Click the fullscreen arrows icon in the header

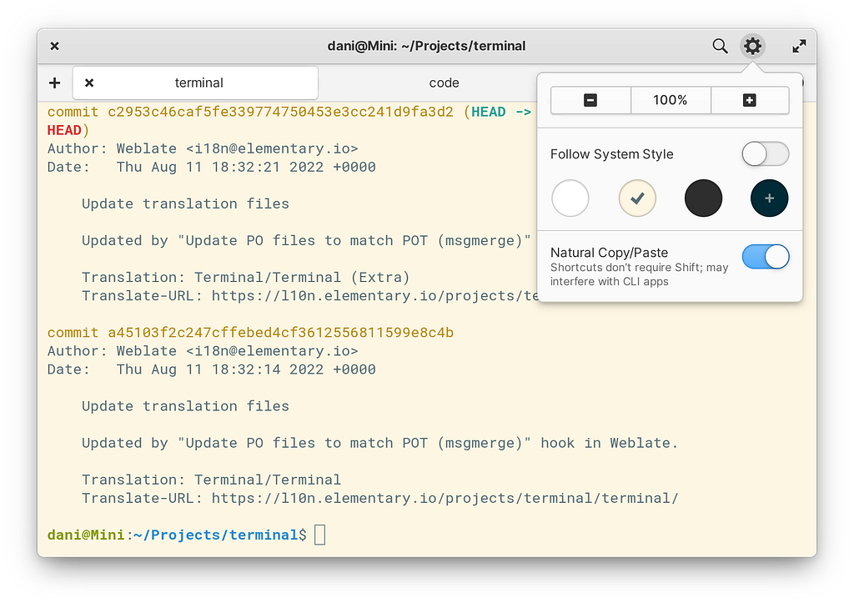(798, 47)
